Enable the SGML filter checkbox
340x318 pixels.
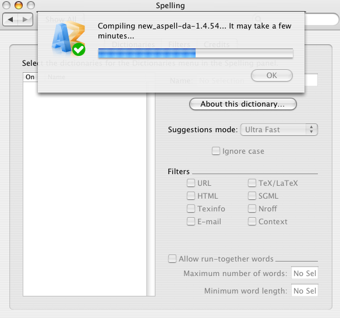(x=252, y=196)
